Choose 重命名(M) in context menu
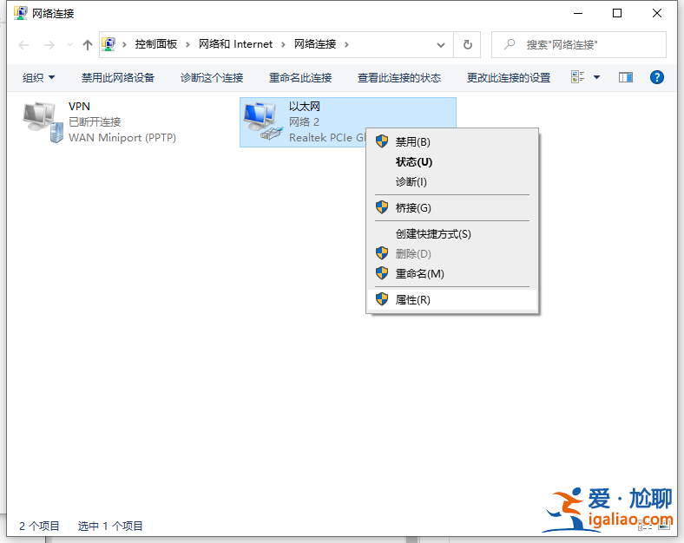The image size is (684, 543). click(452, 274)
